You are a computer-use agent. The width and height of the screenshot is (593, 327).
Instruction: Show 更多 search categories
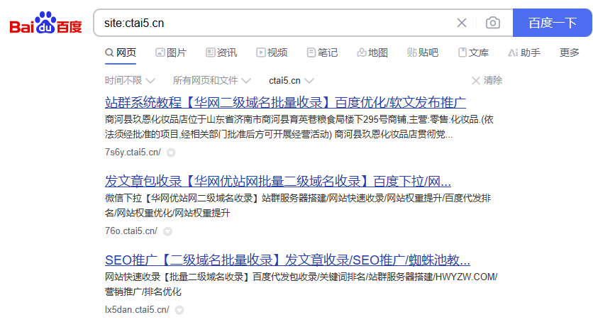569,52
